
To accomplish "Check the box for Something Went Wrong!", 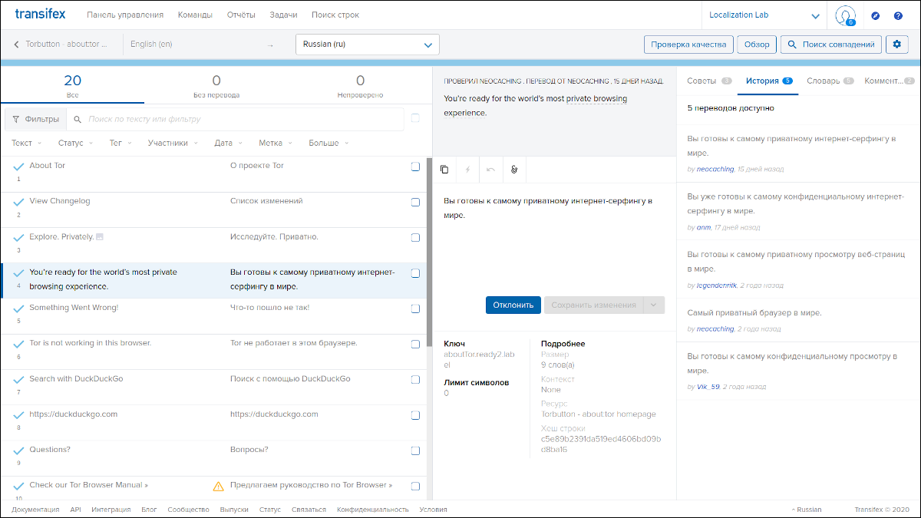I will pyautogui.click(x=415, y=308).
